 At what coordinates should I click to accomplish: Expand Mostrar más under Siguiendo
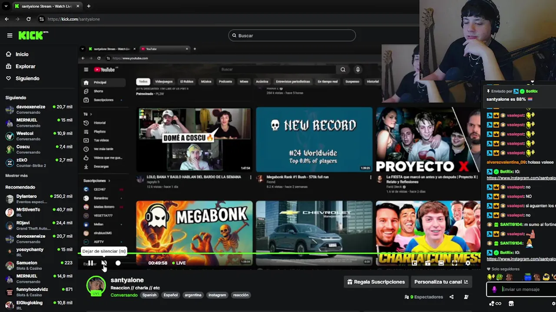(17, 175)
